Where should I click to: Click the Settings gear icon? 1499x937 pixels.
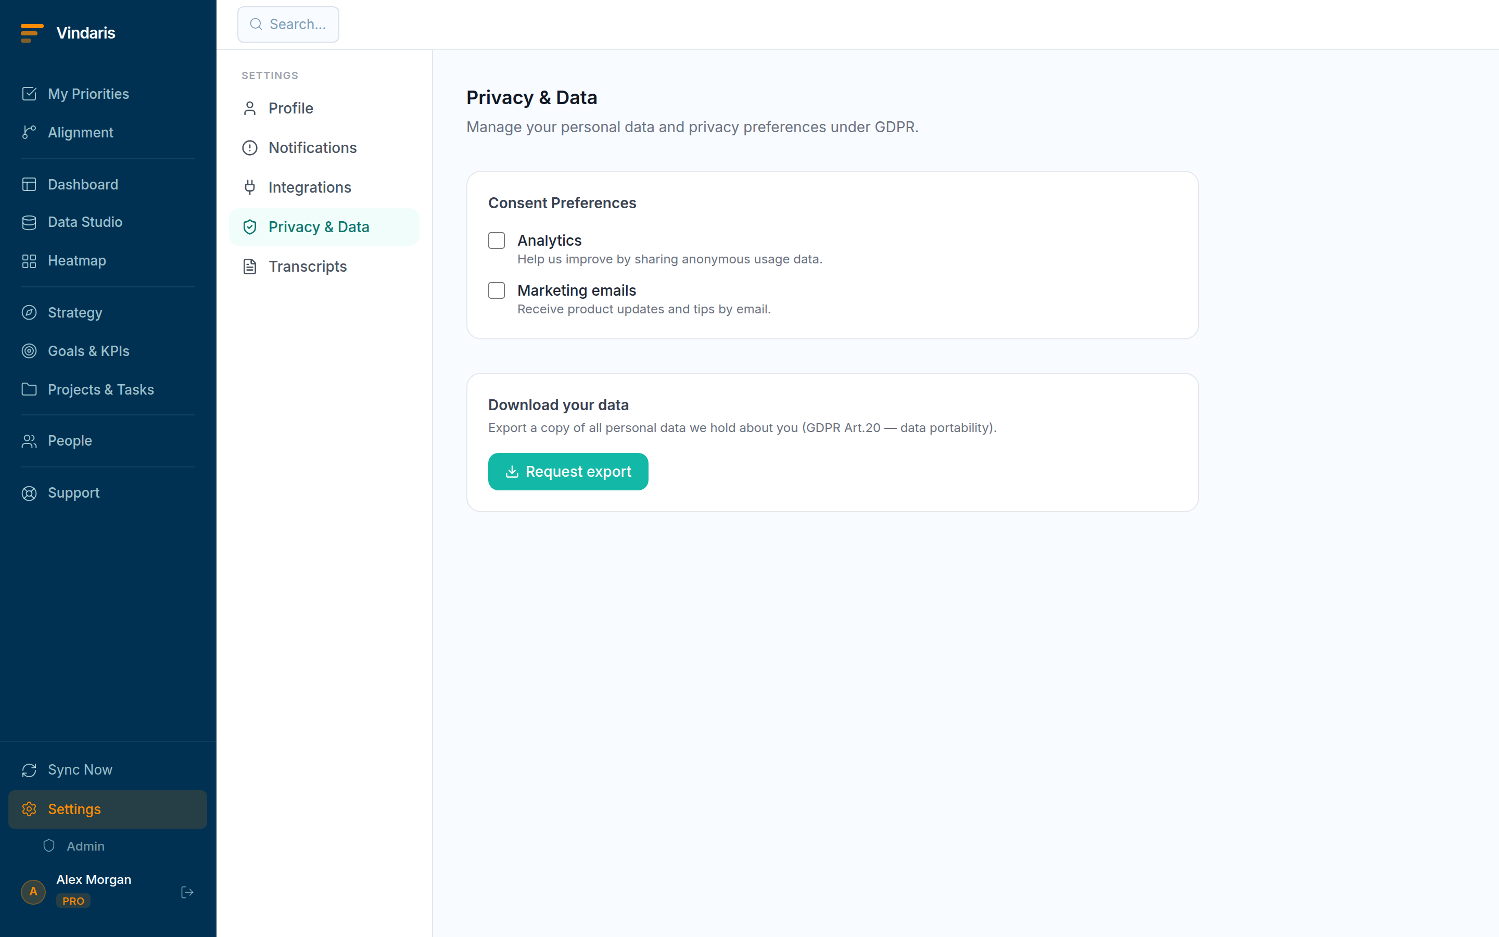pos(29,809)
